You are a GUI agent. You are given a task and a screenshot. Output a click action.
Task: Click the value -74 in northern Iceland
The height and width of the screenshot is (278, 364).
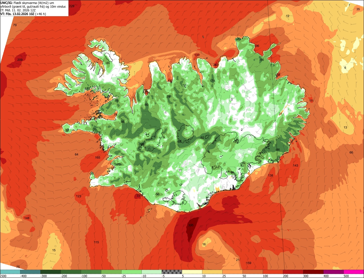click(212, 81)
